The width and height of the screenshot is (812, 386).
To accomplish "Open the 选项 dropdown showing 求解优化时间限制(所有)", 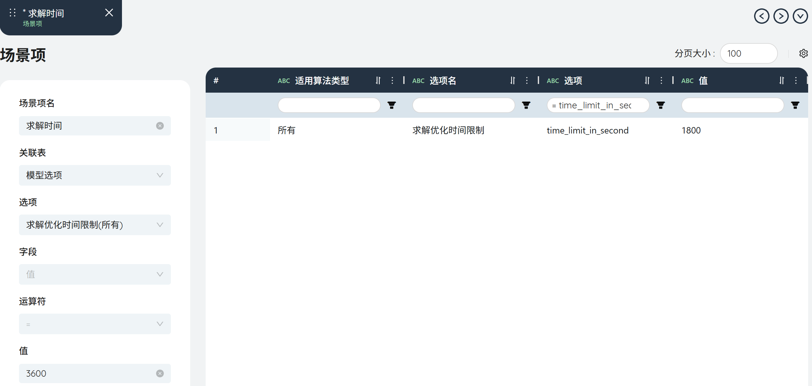I will pos(95,225).
